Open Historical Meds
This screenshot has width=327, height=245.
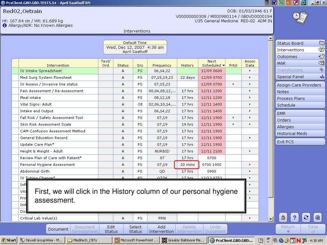point(300,133)
